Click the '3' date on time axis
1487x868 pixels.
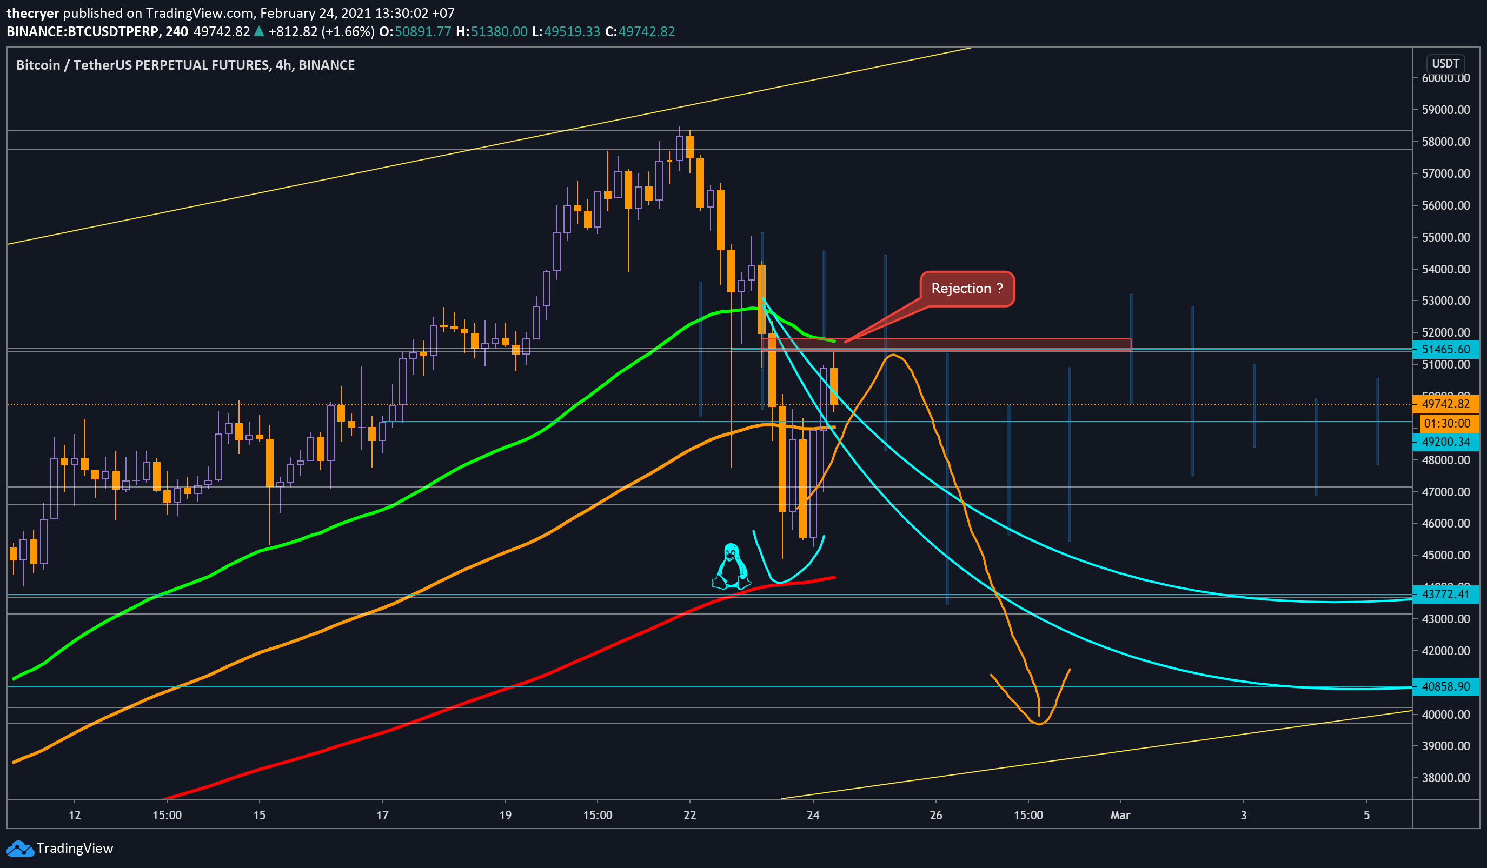[x=1243, y=815]
